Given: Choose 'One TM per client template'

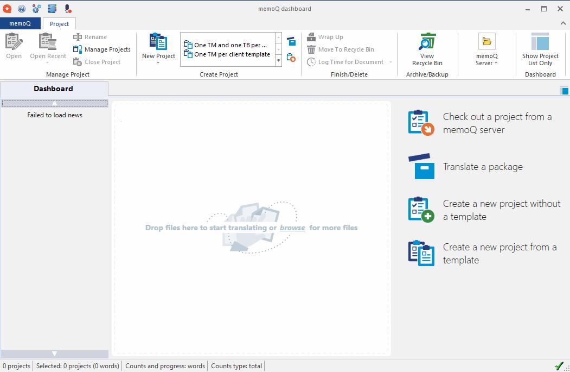Looking at the screenshot, I should (x=227, y=54).
